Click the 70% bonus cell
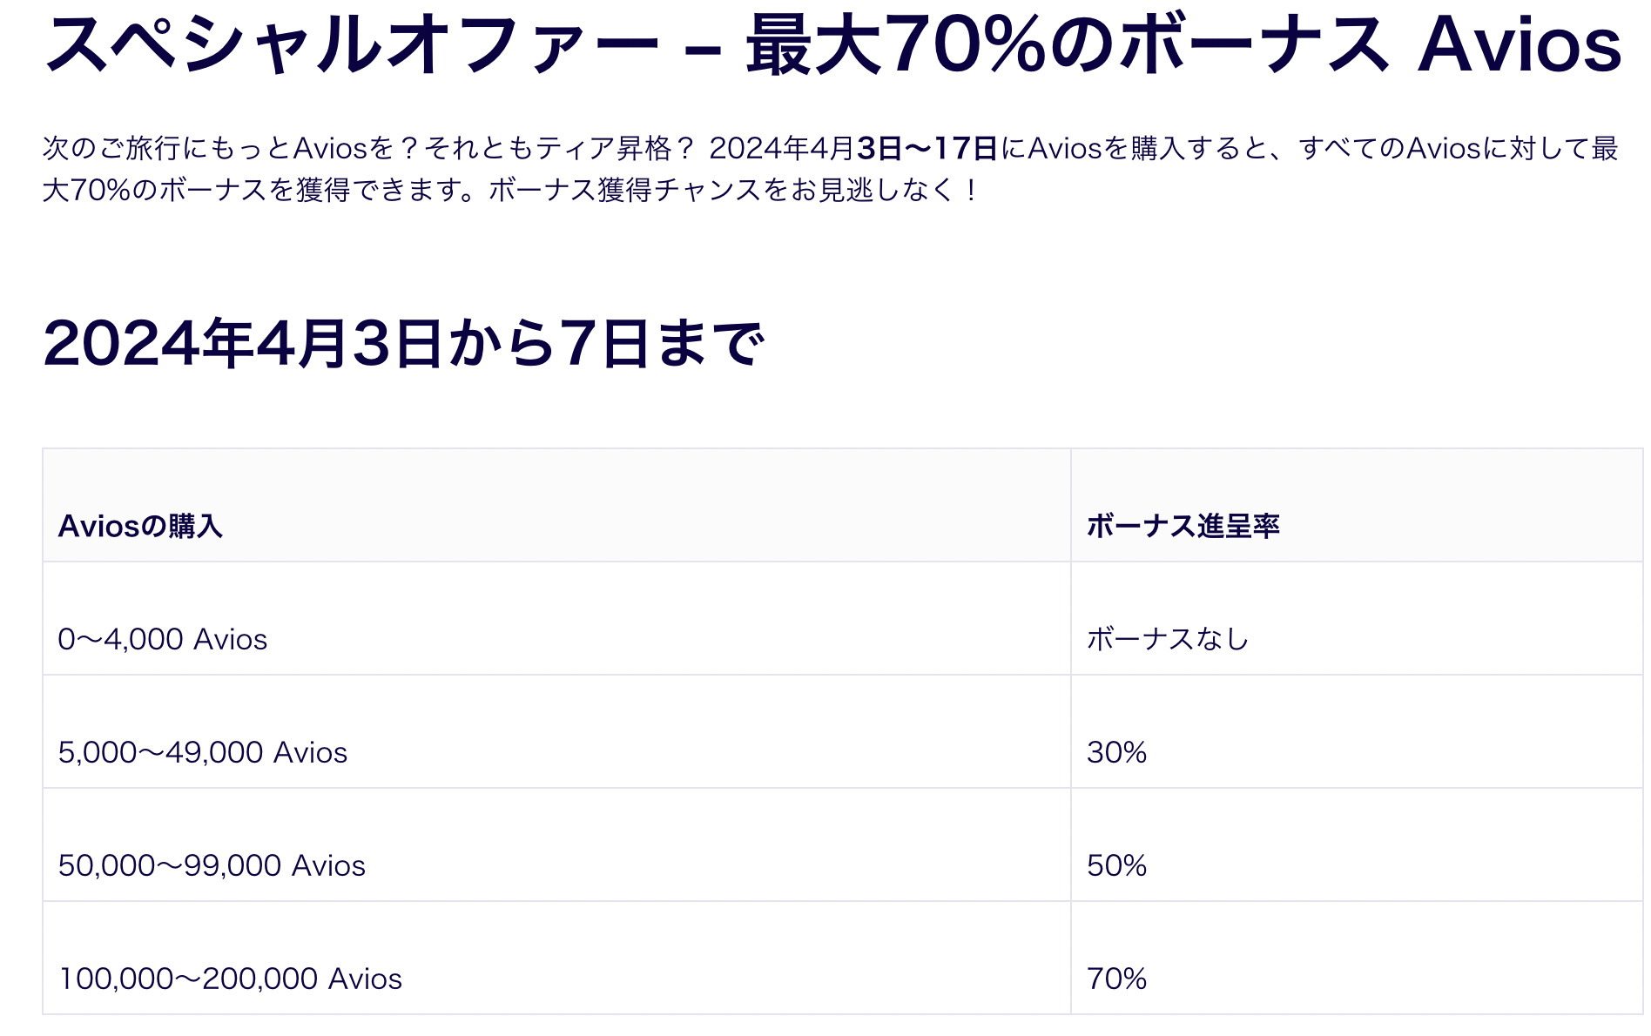Viewport: 1651px width, 1036px height. click(1357, 959)
